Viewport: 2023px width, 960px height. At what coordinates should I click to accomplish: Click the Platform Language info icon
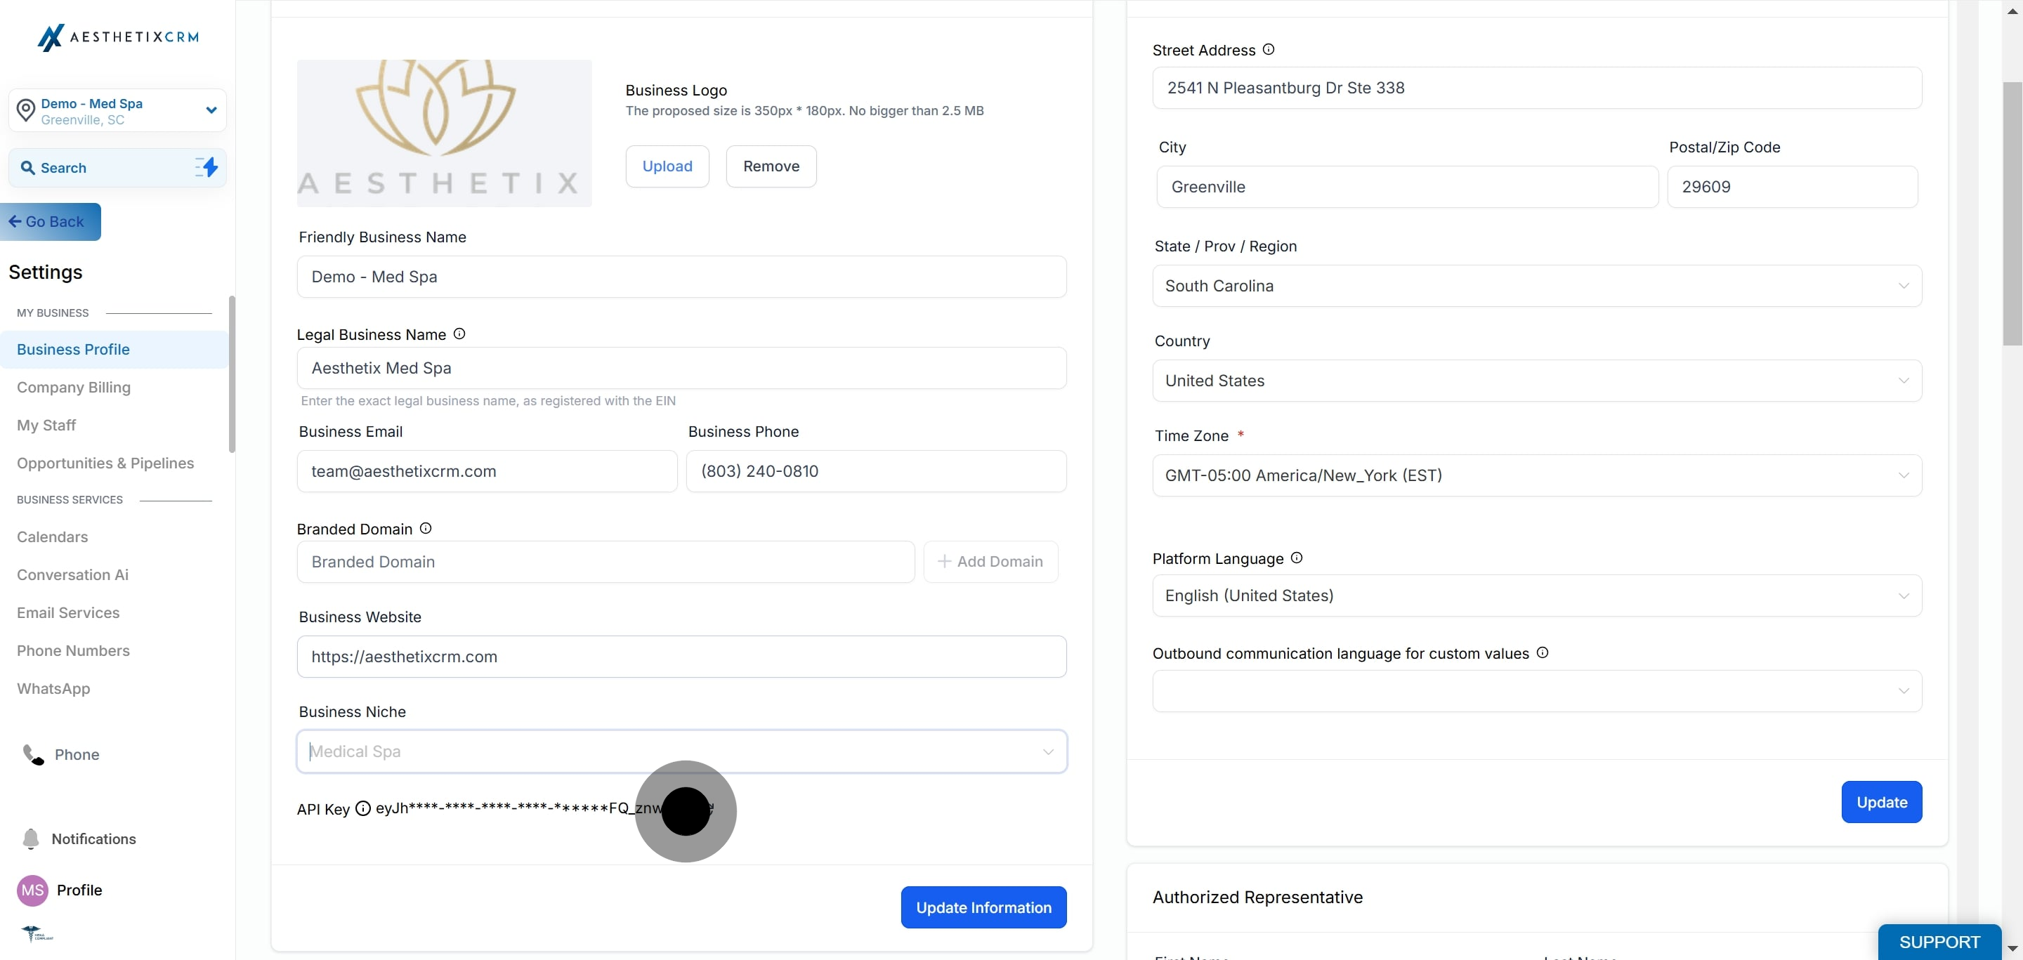pyautogui.click(x=1297, y=558)
